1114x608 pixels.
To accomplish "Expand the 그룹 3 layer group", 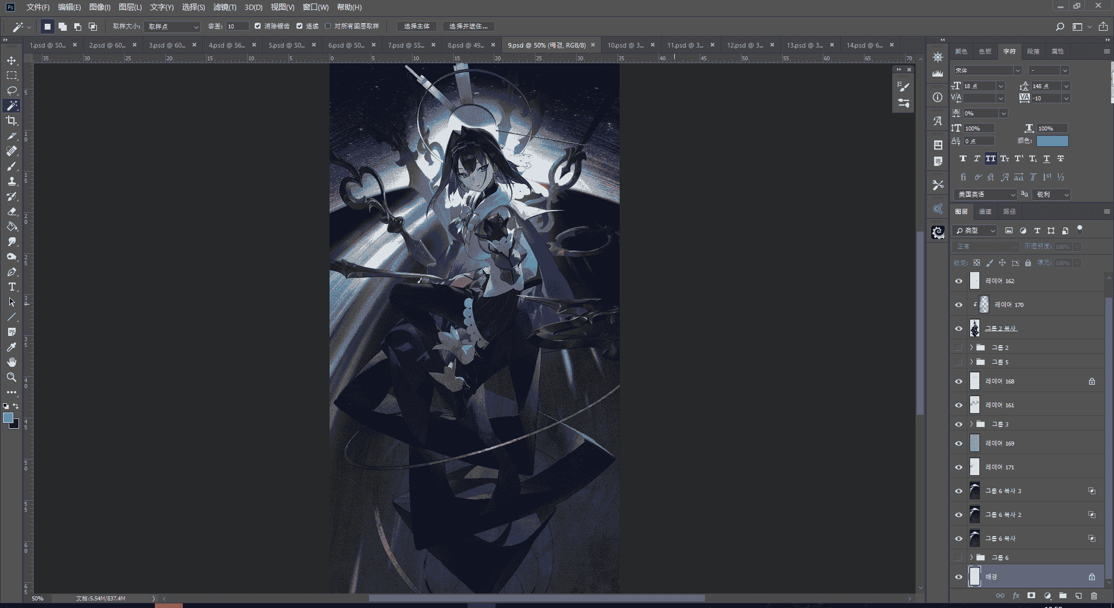I will (971, 424).
